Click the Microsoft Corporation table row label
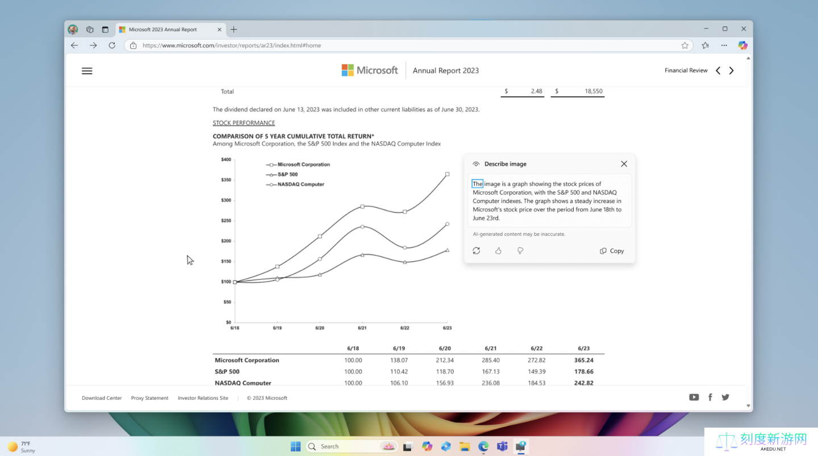Viewport: 818px width, 456px height. 247,360
